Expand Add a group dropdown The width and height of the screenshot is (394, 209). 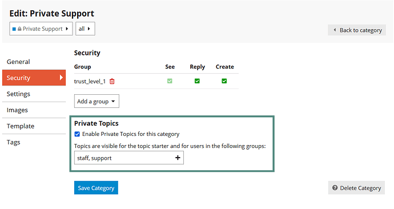(97, 101)
